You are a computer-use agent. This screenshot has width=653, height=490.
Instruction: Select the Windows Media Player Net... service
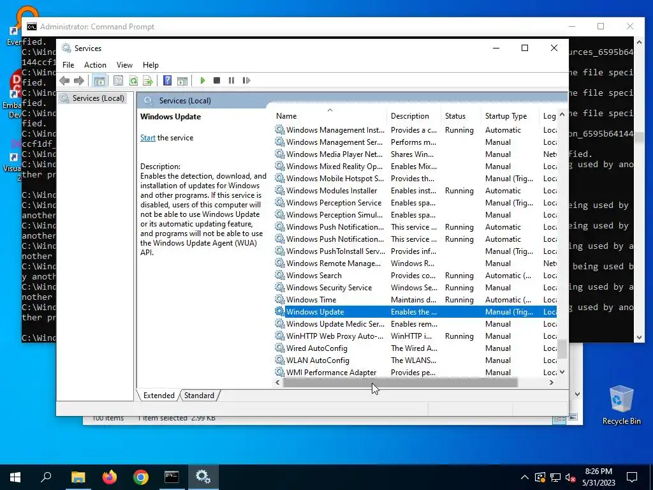point(334,154)
